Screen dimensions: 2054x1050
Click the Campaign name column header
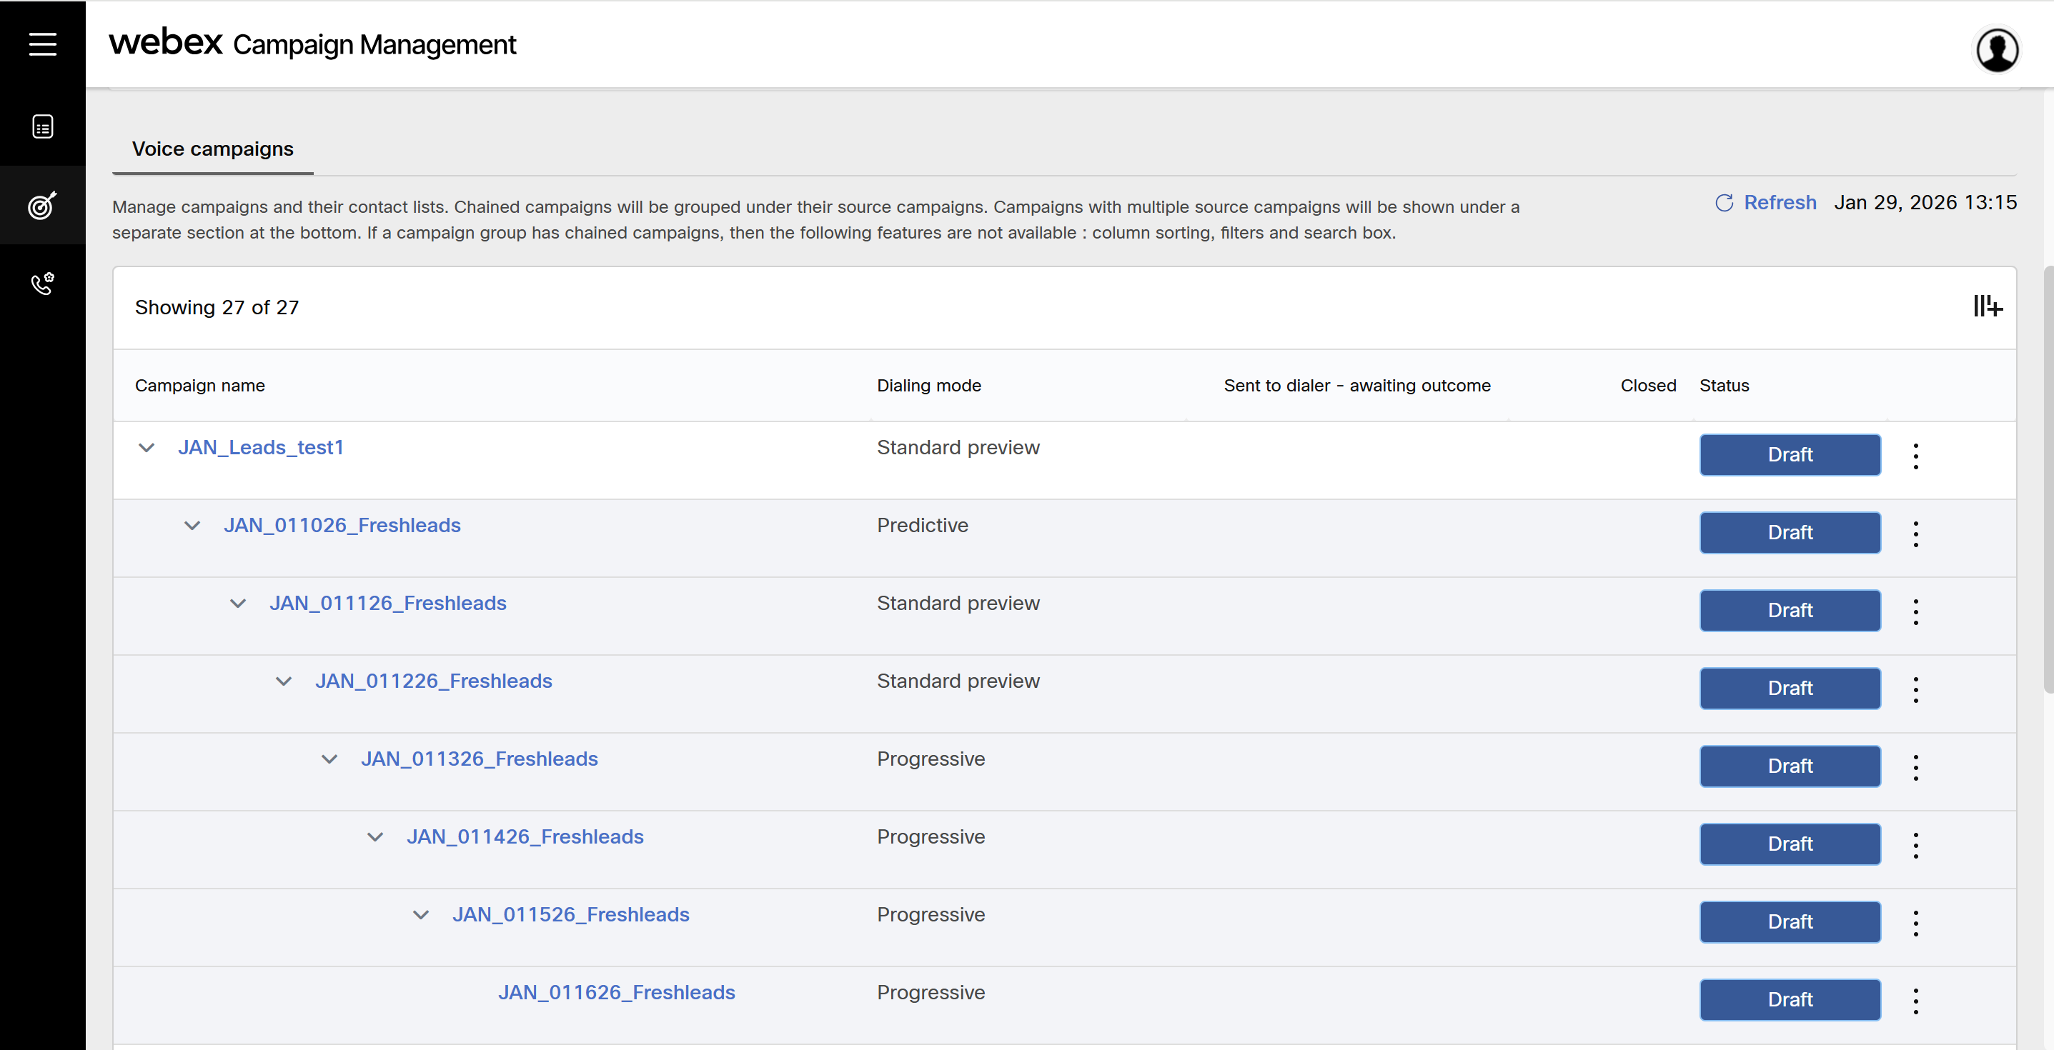coord(199,386)
